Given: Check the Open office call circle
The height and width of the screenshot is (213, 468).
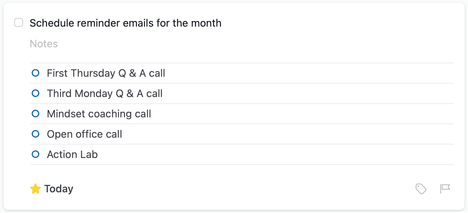Looking at the screenshot, I should click(x=35, y=134).
